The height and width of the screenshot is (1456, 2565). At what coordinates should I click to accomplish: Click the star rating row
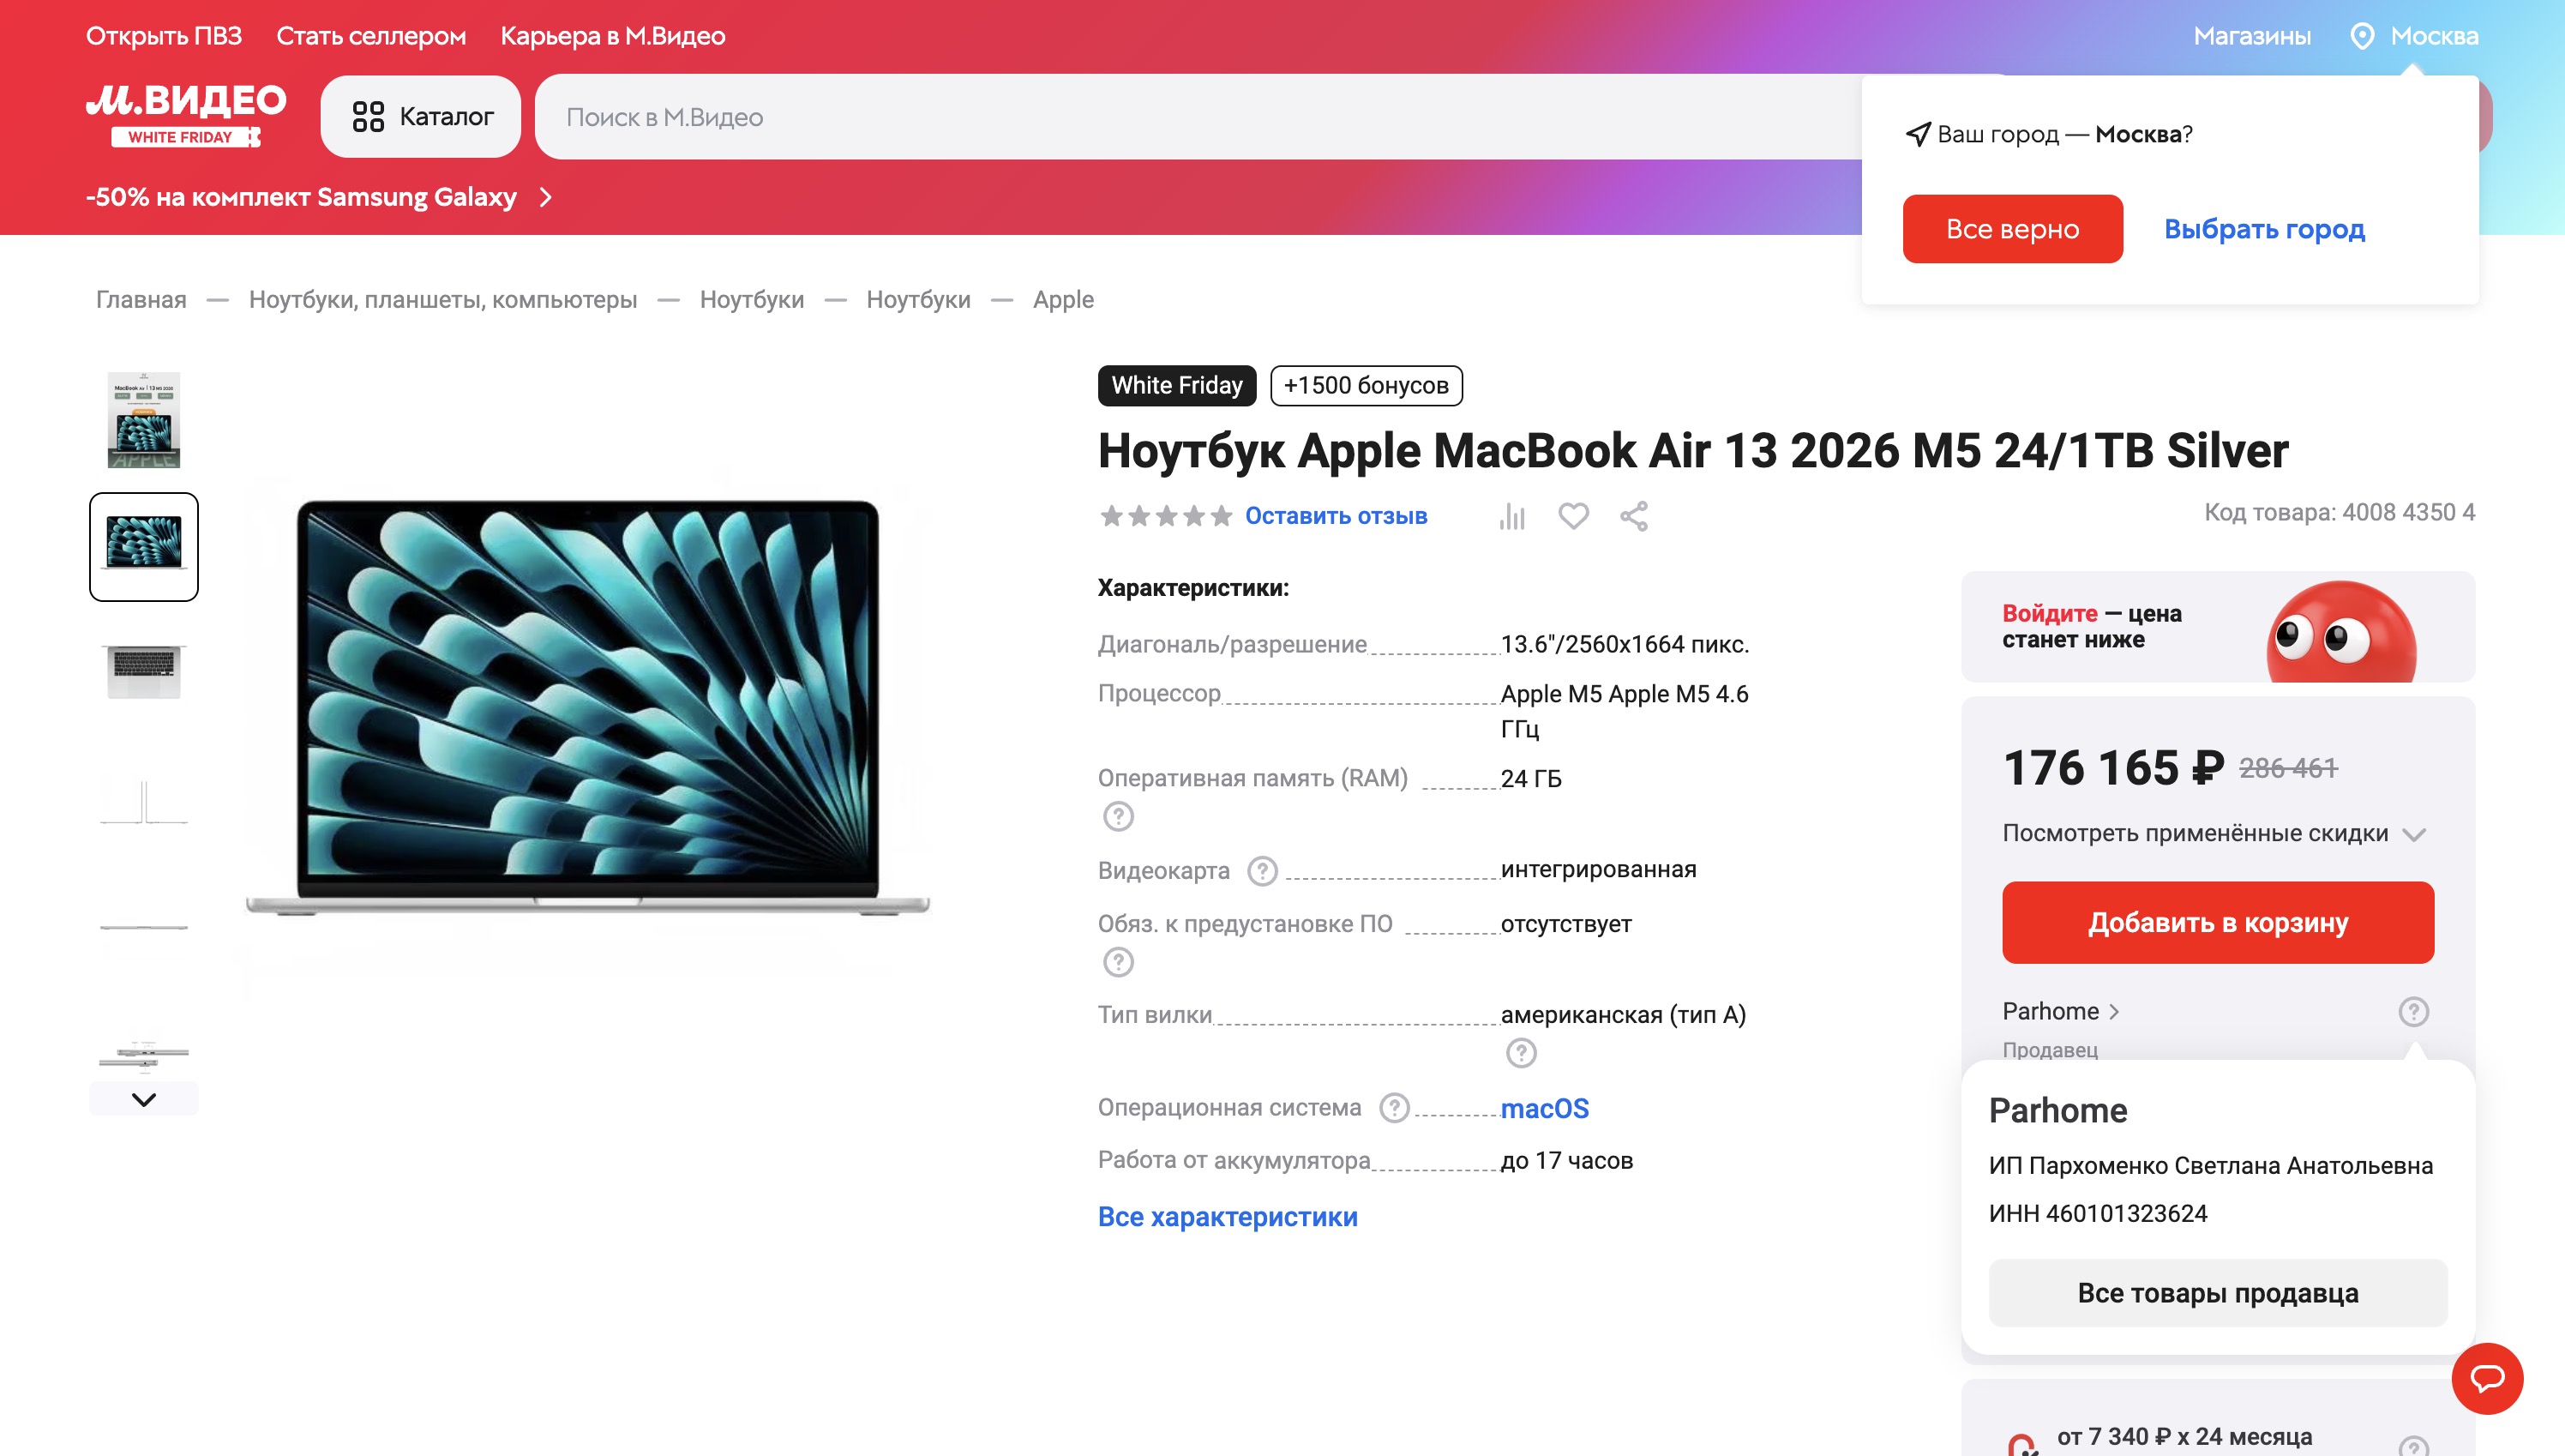coord(1166,516)
